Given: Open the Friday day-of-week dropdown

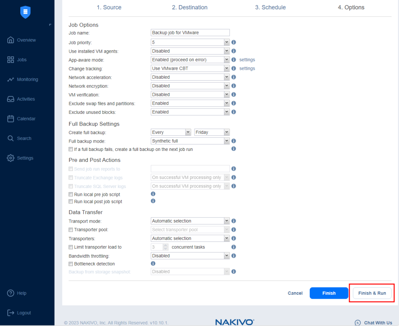Looking at the screenshot, I should coord(212,132).
